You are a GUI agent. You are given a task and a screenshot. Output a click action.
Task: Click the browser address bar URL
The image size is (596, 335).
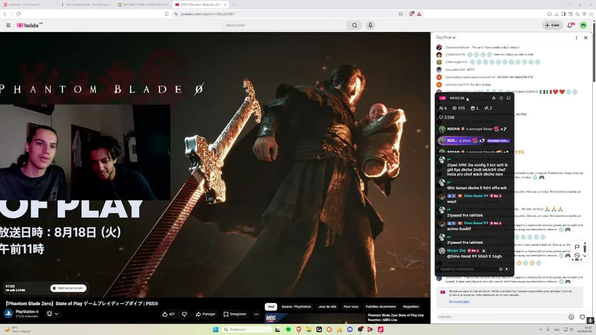(x=208, y=14)
